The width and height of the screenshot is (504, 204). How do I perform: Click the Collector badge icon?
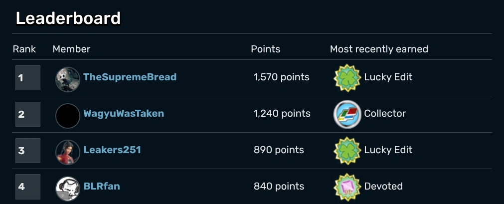[346, 114]
